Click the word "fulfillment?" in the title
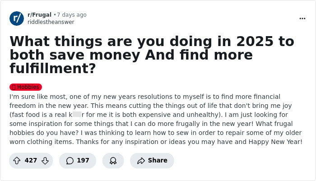Screen dimensions: 316x181 pos(52,69)
